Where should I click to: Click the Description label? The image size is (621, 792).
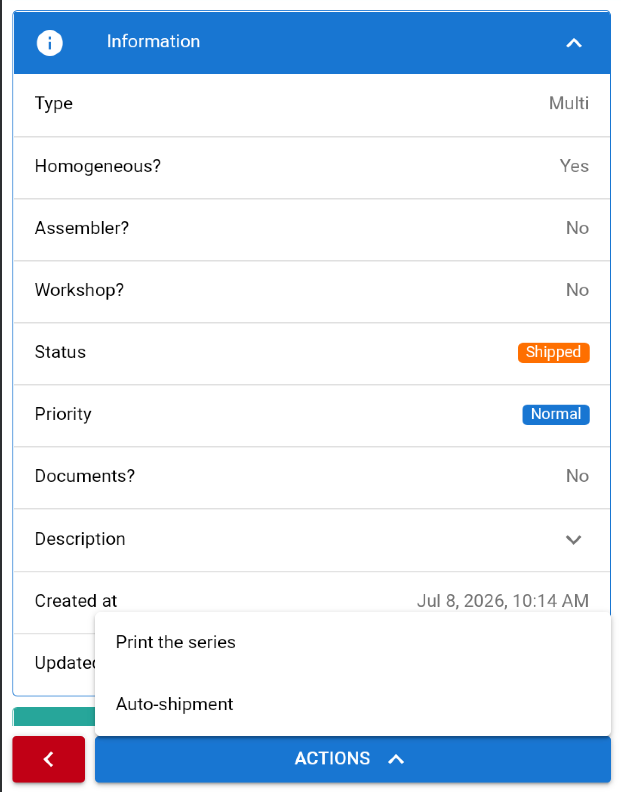80,539
